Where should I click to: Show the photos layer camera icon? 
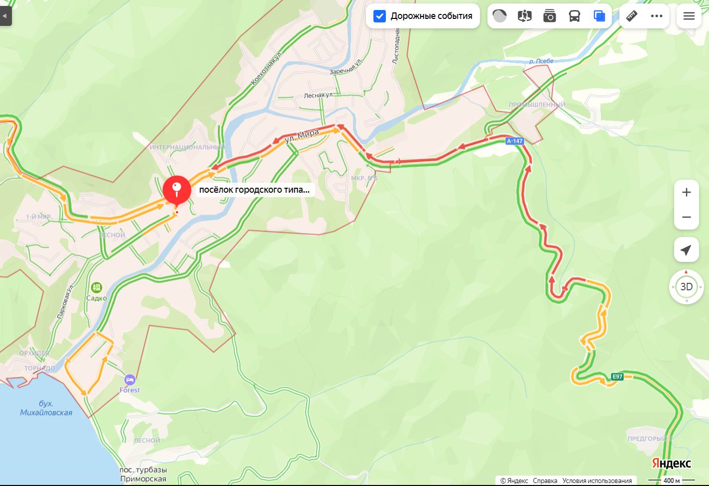click(x=550, y=16)
